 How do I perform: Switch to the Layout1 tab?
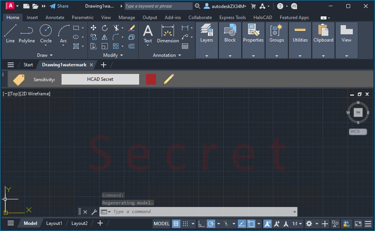(54, 223)
